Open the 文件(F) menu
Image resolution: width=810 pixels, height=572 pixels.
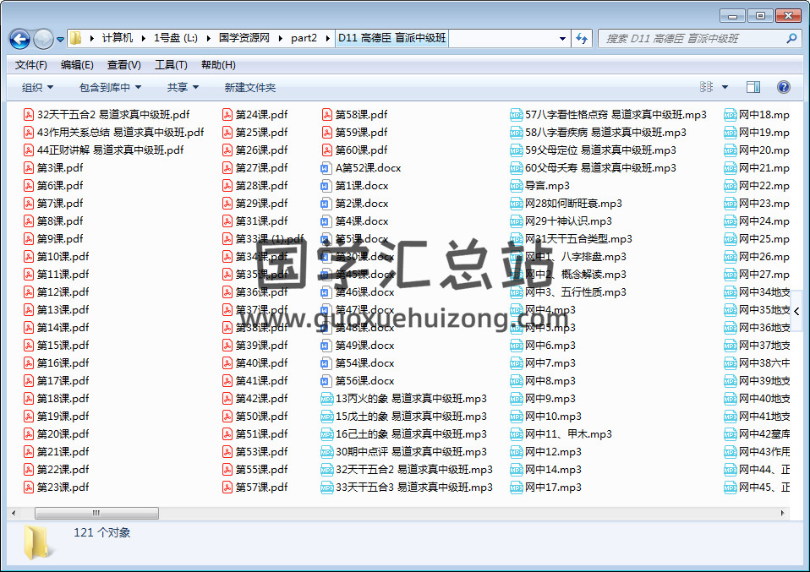(x=31, y=65)
